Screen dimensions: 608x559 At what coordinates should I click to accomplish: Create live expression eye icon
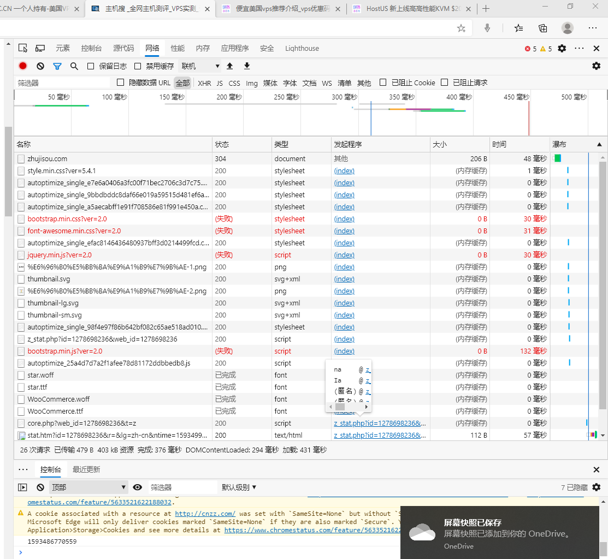tap(137, 487)
